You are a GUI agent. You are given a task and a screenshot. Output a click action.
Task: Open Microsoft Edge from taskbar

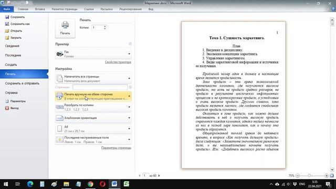click(x=30, y=184)
